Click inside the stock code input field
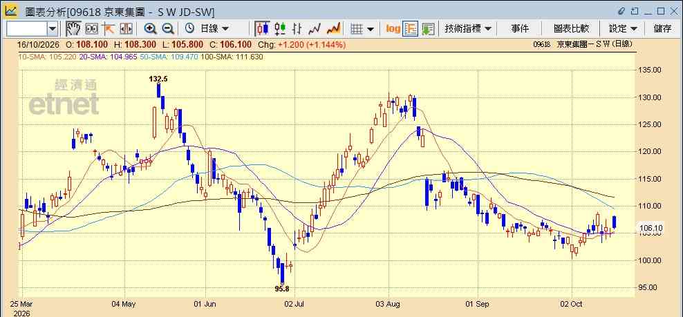Viewport: 683px width, 317px height. coord(26,29)
